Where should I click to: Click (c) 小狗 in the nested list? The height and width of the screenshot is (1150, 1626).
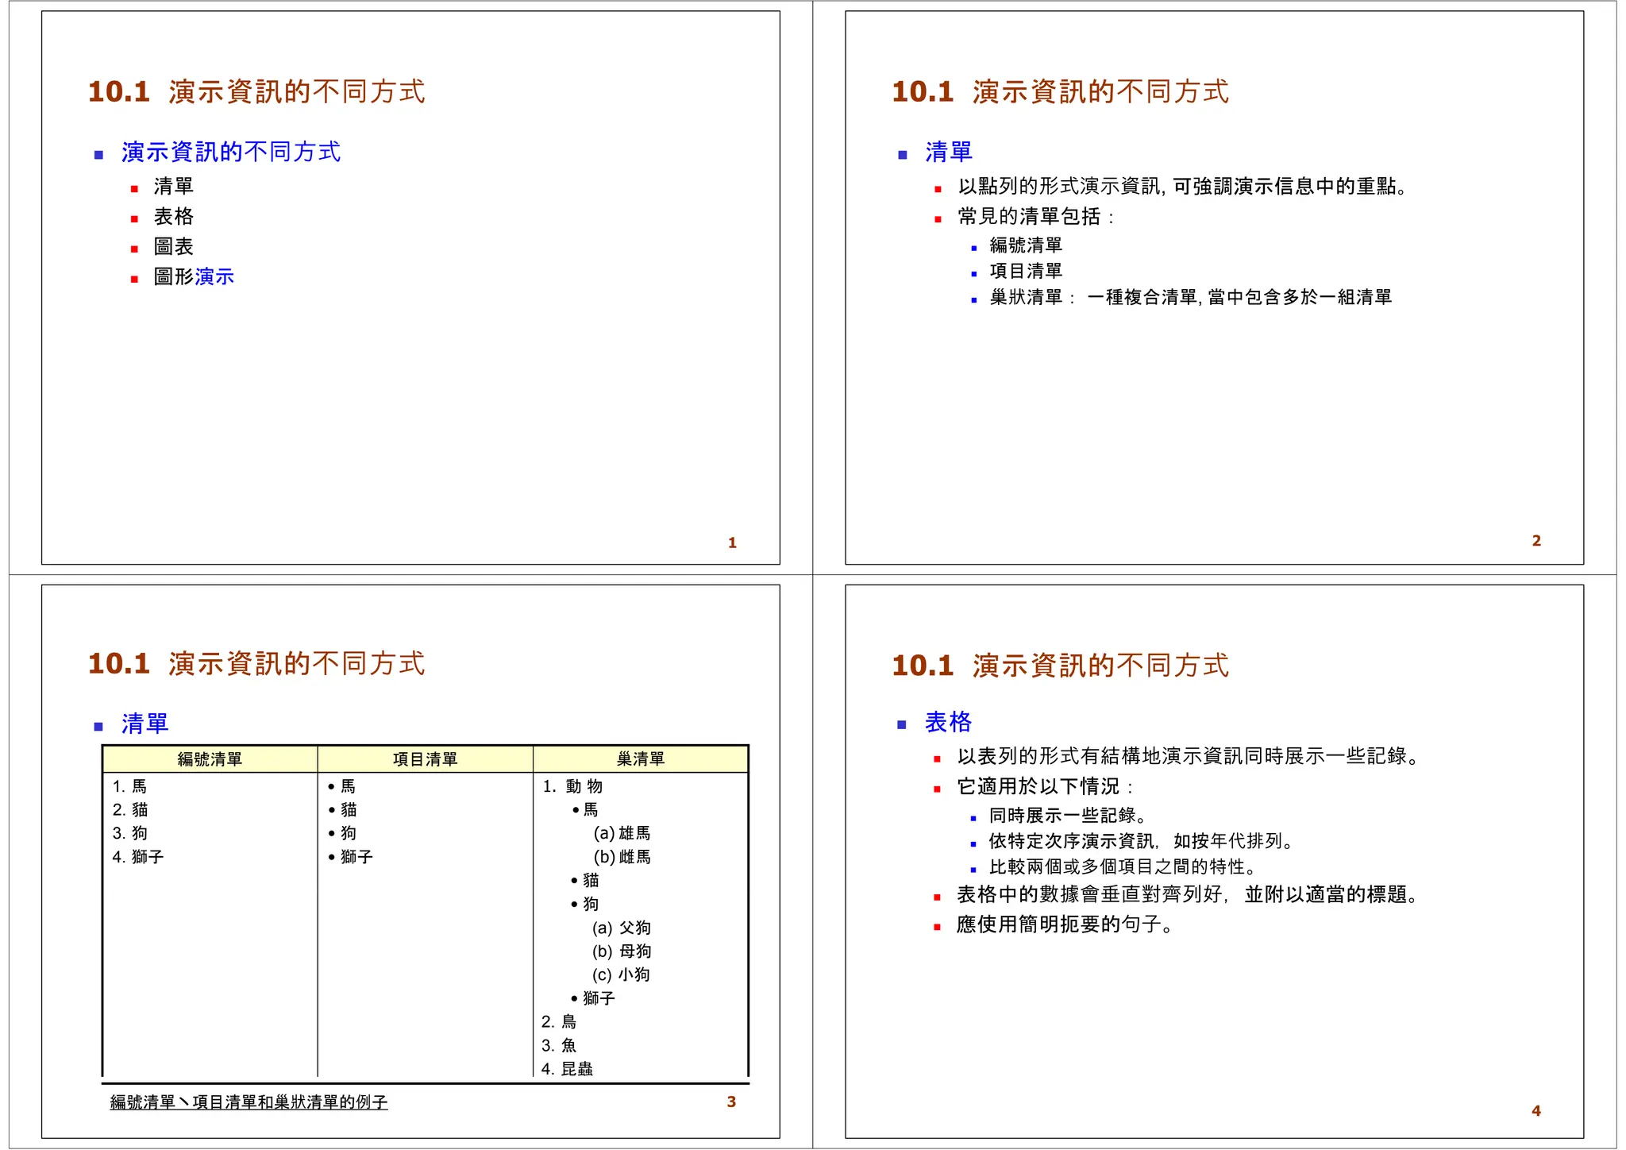coord(621,974)
